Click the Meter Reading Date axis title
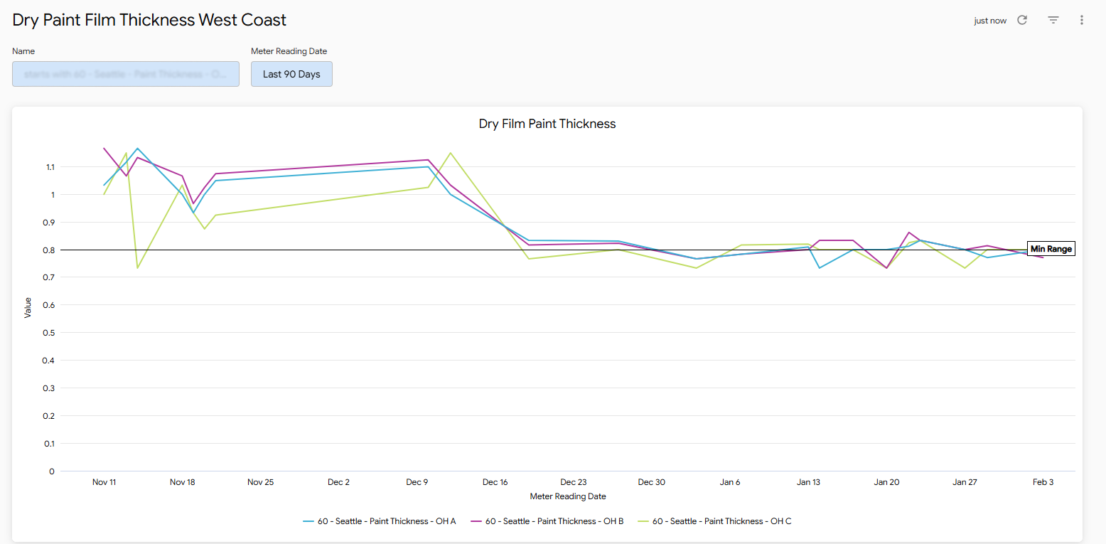Screen dimensions: 1106x544 [568, 496]
